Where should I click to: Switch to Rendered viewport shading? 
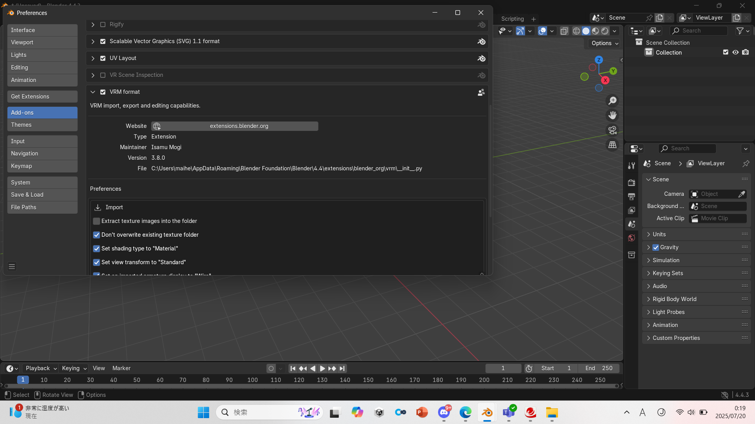pos(604,31)
